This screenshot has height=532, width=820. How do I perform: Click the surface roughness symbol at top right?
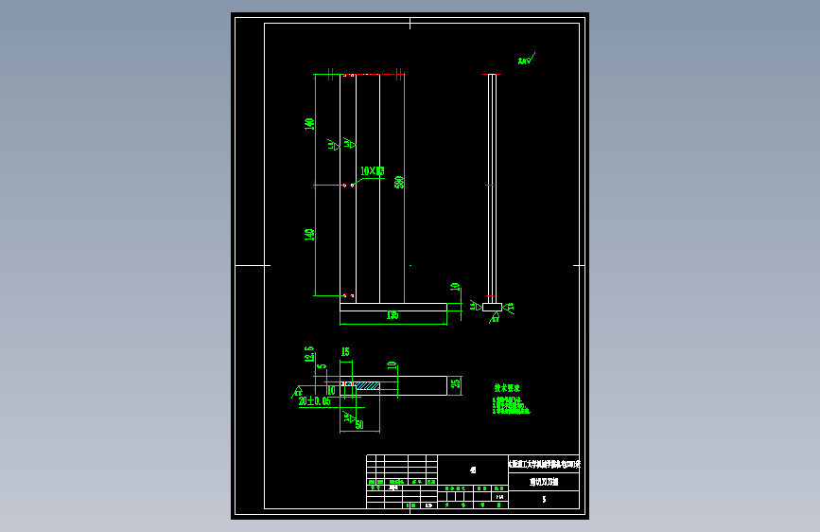526,59
